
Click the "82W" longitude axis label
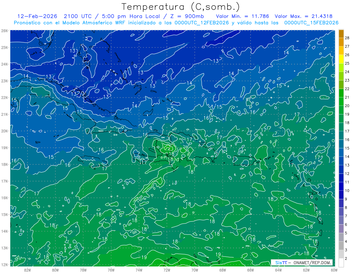28,270
